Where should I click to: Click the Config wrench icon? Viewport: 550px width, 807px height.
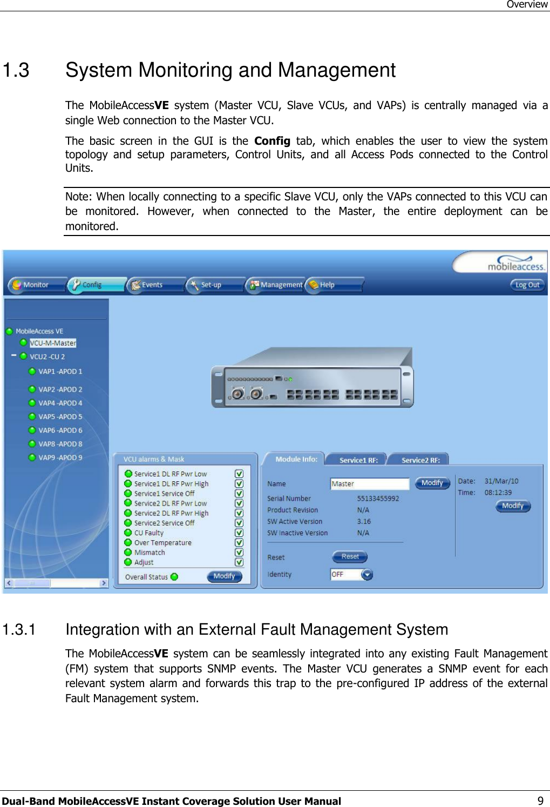pyautogui.click(x=76, y=285)
